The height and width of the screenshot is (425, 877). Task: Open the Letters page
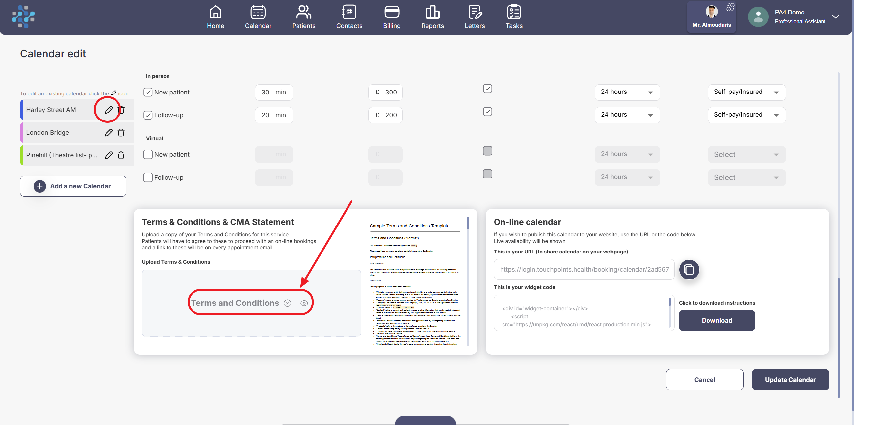click(x=475, y=17)
